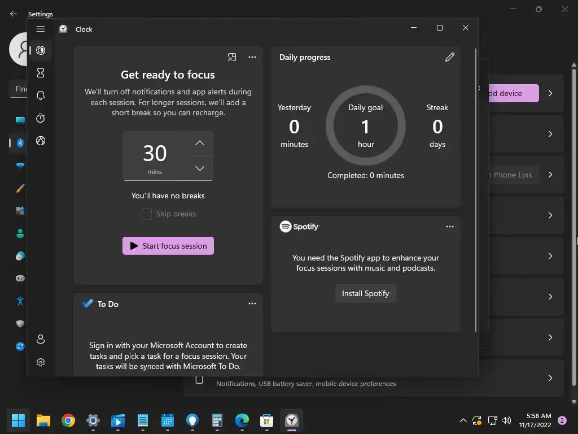The height and width of the screenshot is (434, 578).
Task: Click the Daily goal progress ring
Action: pyautogui.click(x=366, y=125)
